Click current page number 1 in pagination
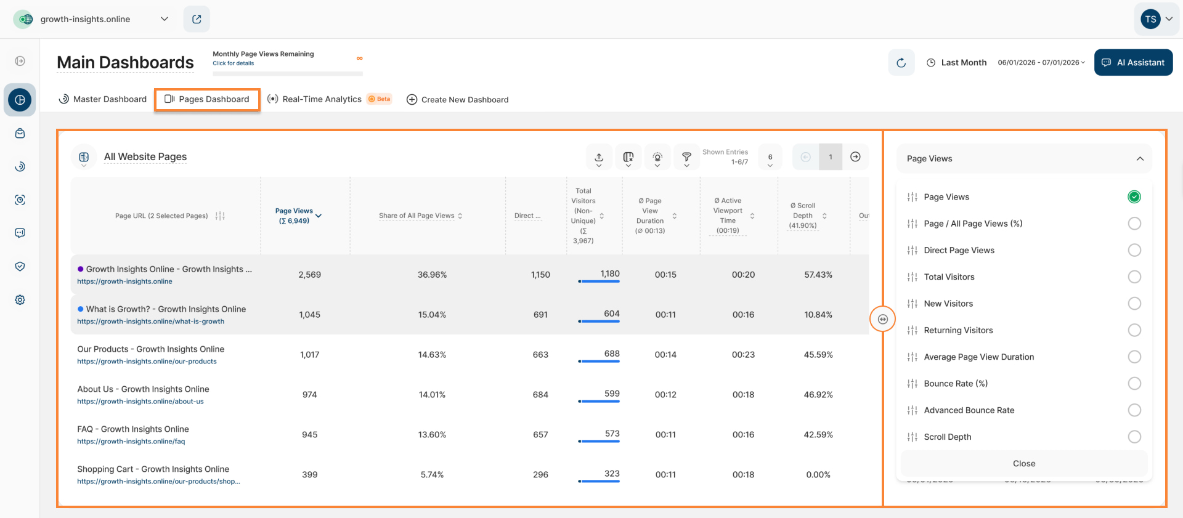Screen dimensions: 1183x518 (x=830, y=157)
